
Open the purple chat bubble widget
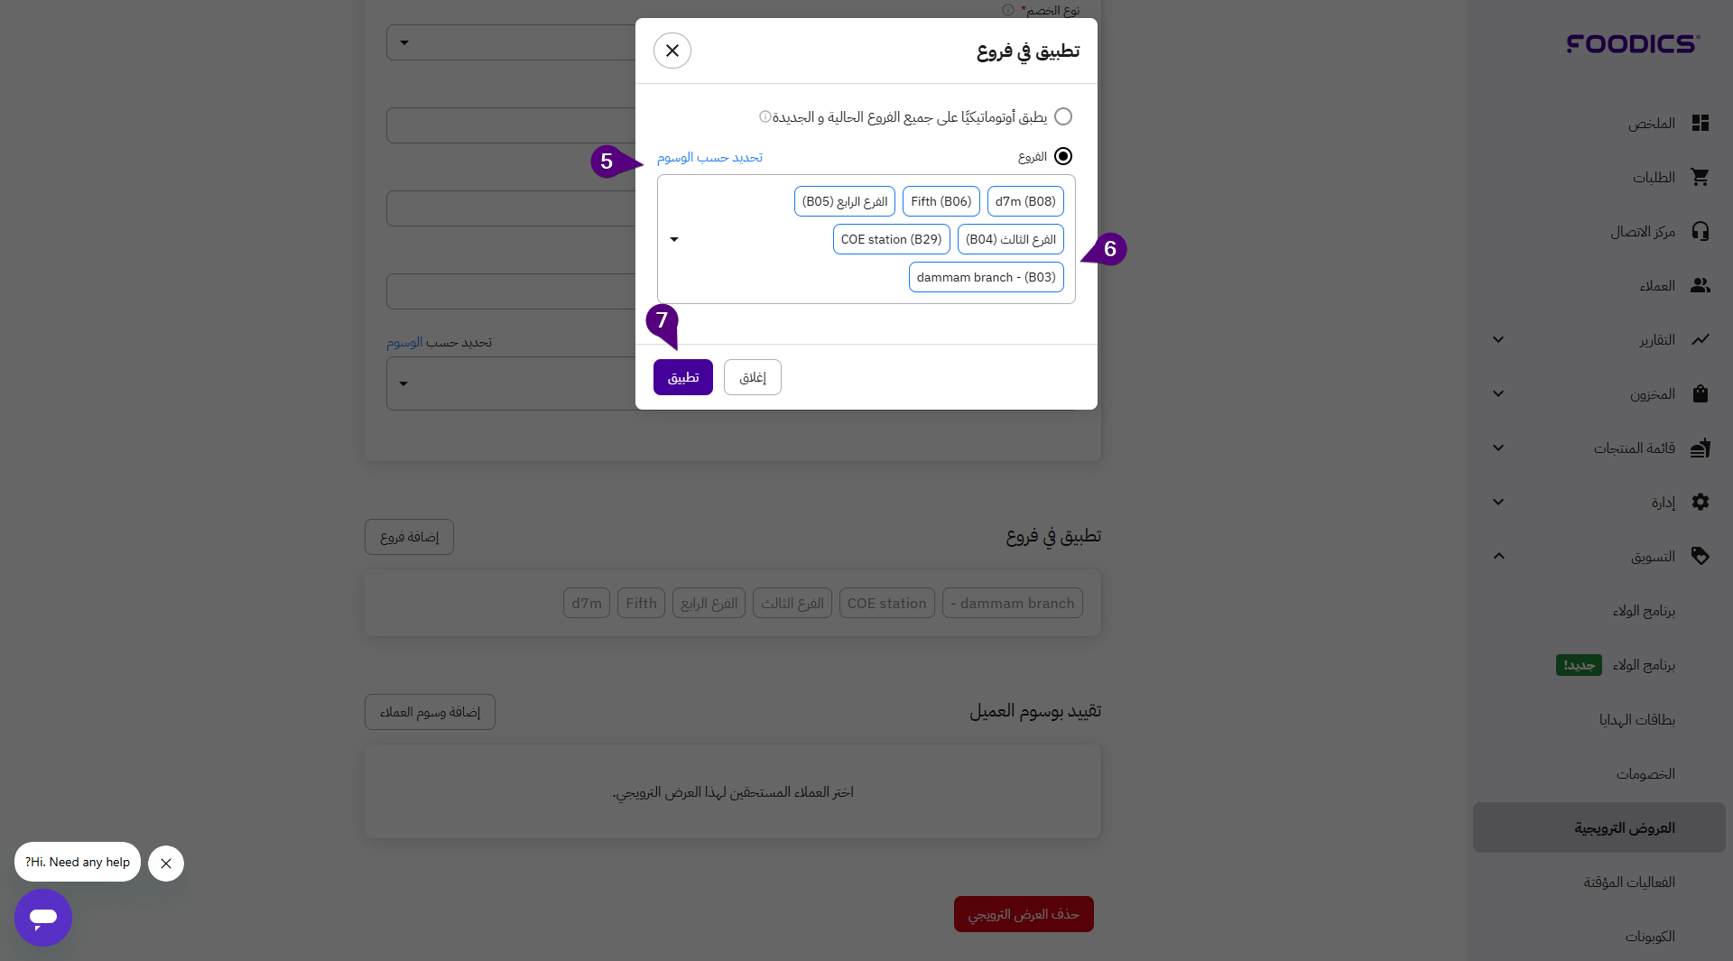coord(43,918)
